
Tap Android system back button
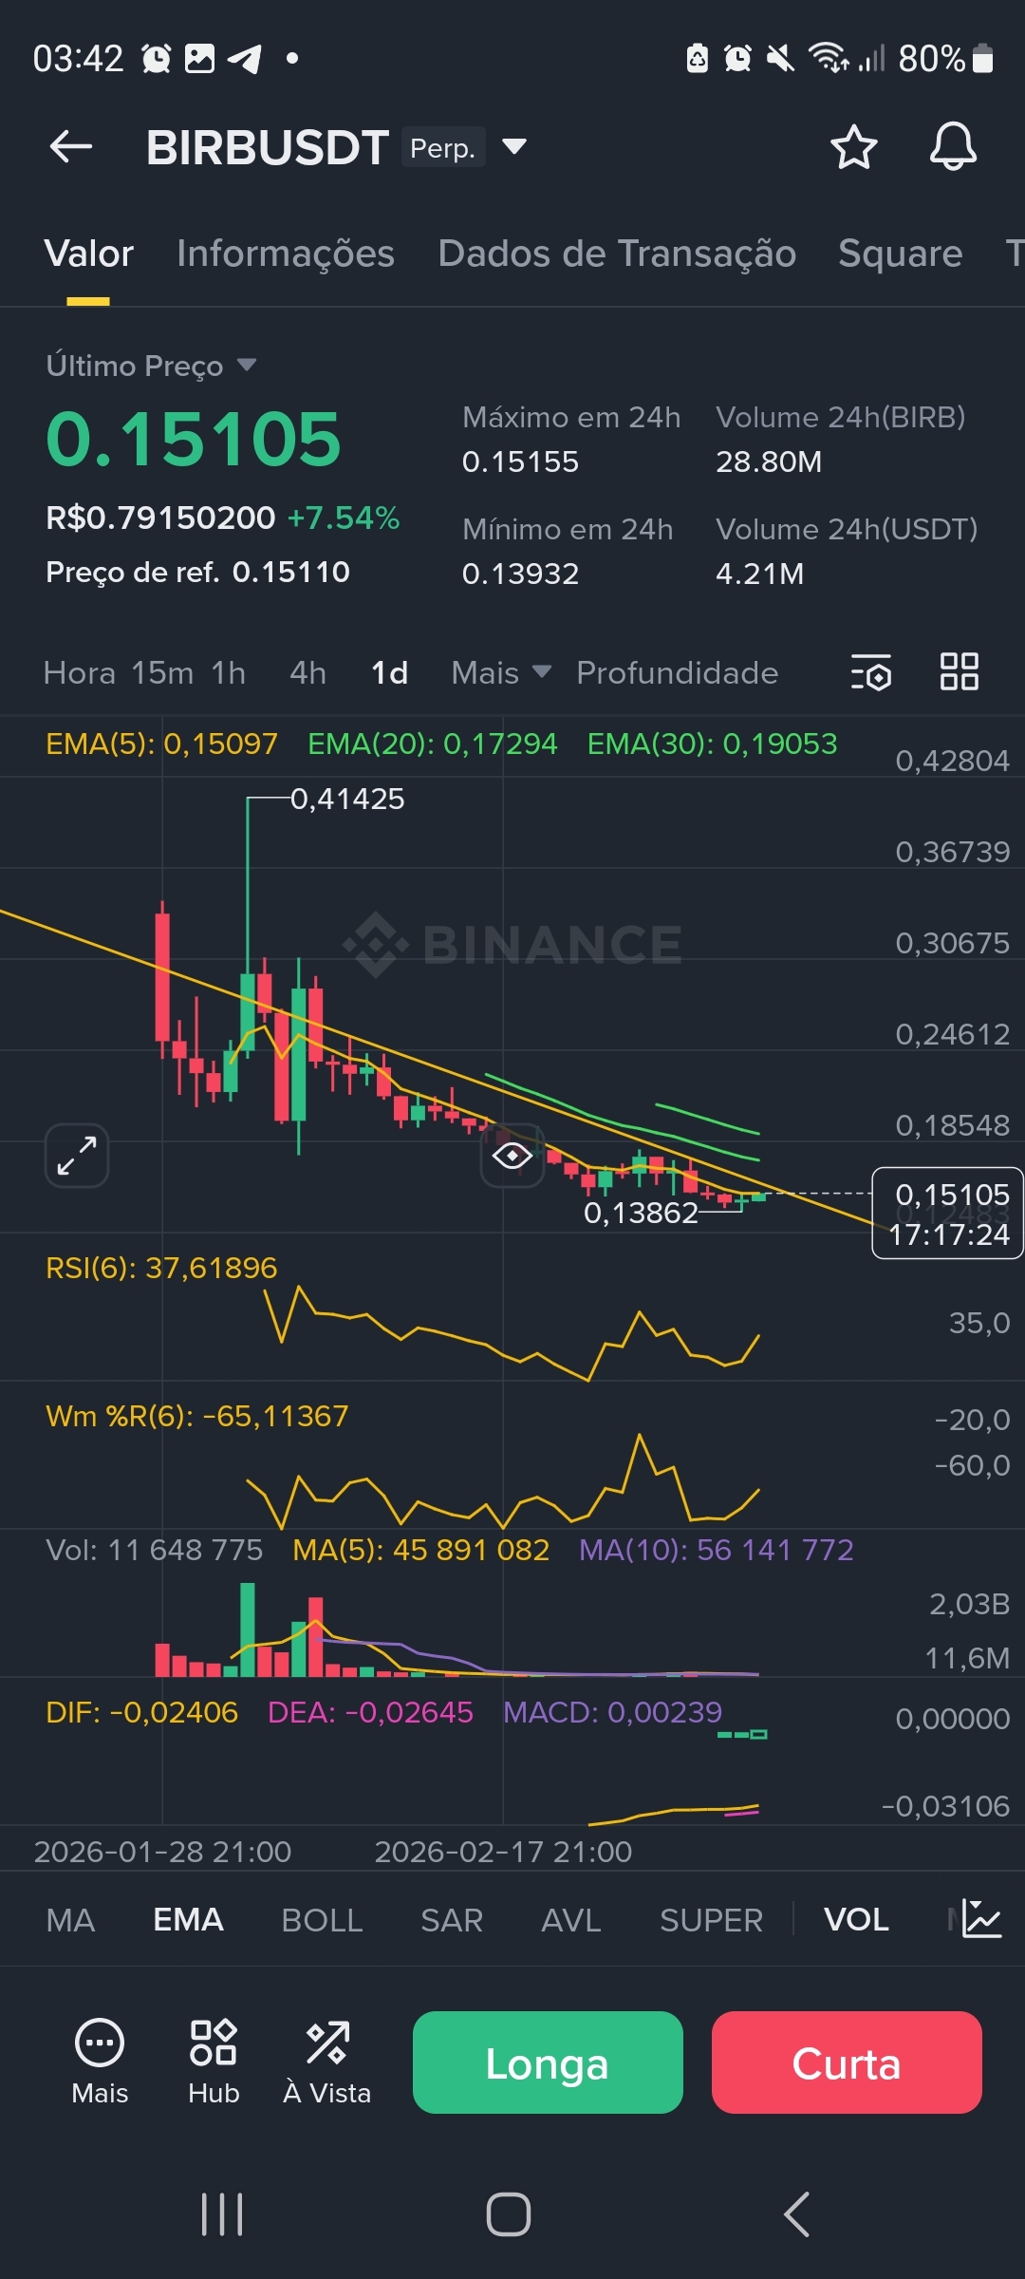(796, 2214)
